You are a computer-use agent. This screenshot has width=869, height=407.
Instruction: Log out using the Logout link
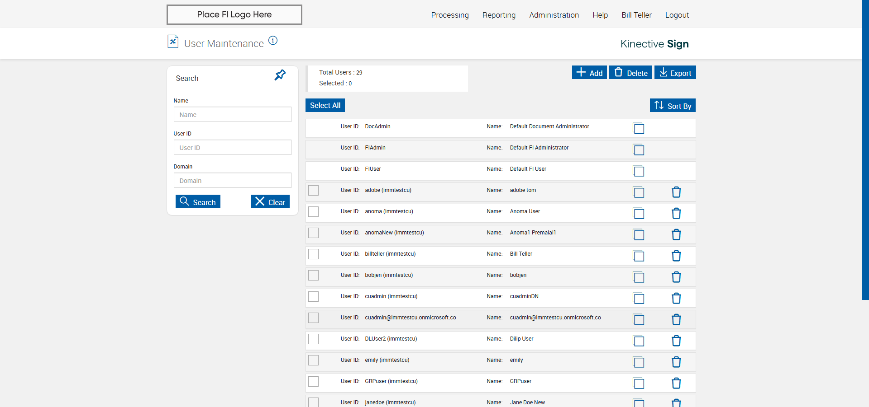pos(677,15)
